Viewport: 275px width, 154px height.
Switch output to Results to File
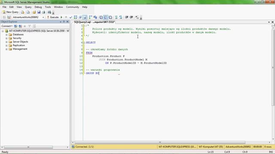click(x=110, y=17)
